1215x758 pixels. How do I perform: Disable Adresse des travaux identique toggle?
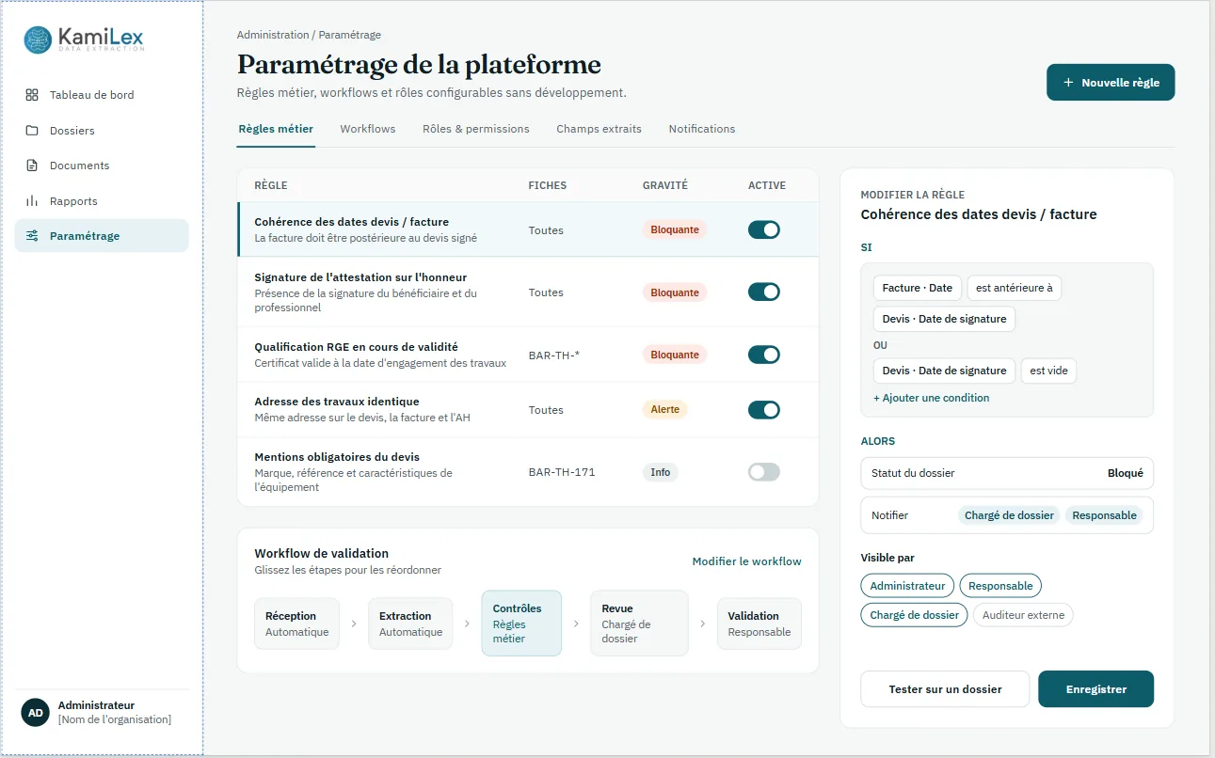tap(764, 410)
